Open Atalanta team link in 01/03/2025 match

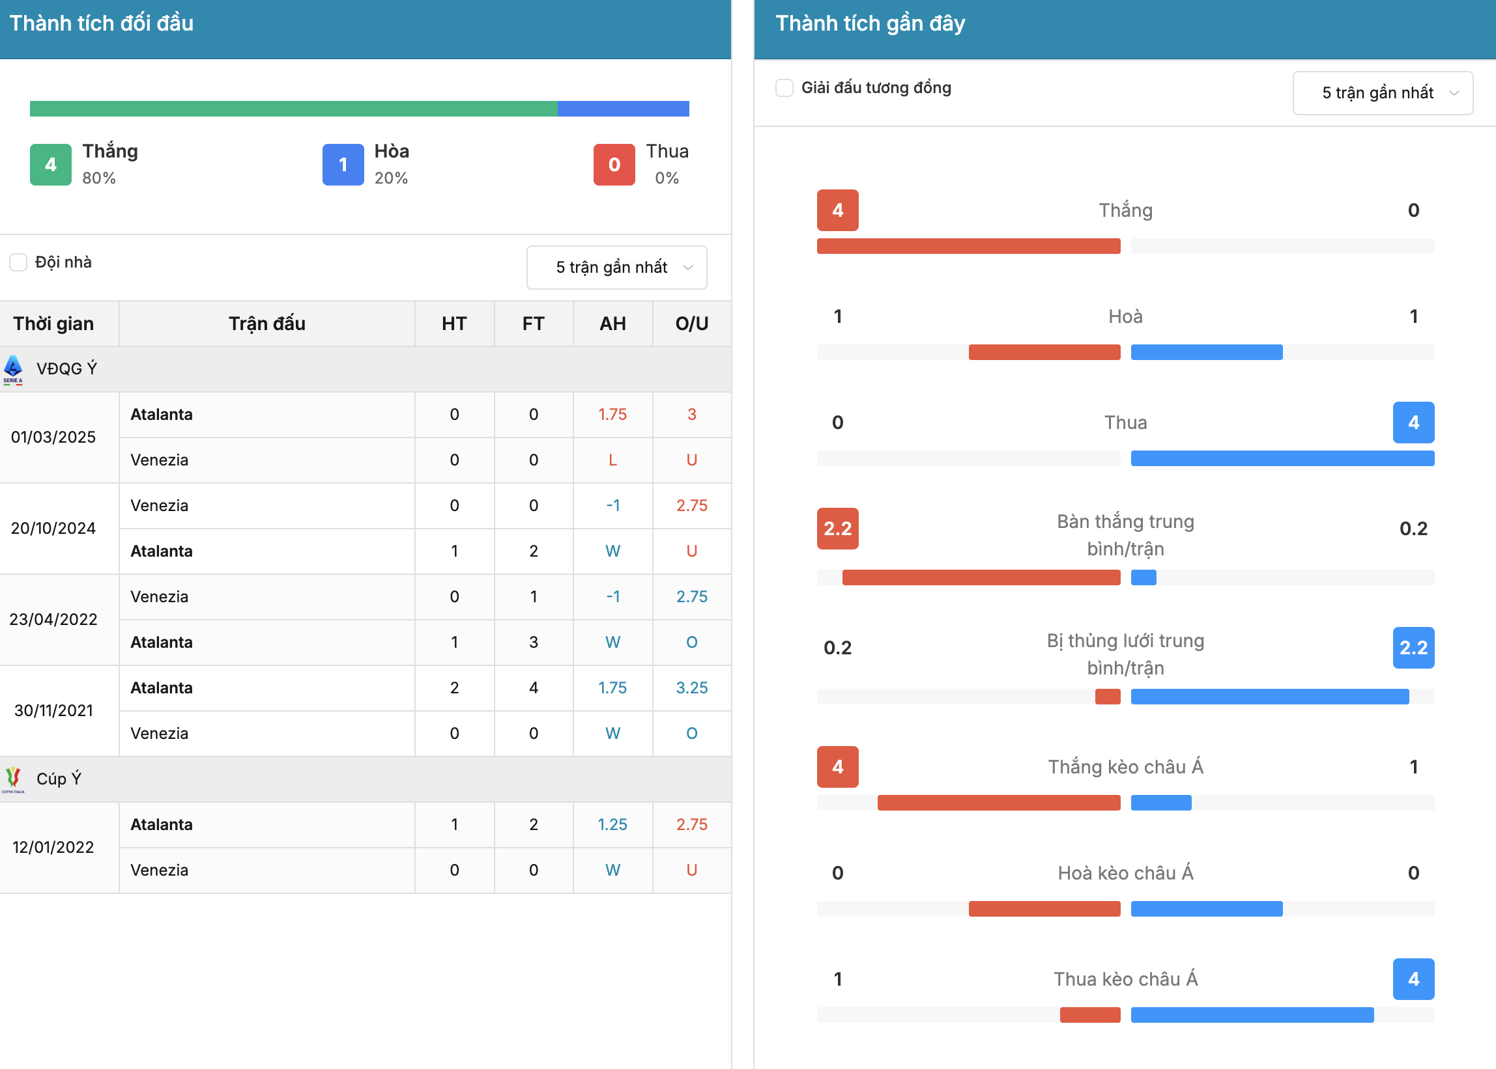coord(162,415)
